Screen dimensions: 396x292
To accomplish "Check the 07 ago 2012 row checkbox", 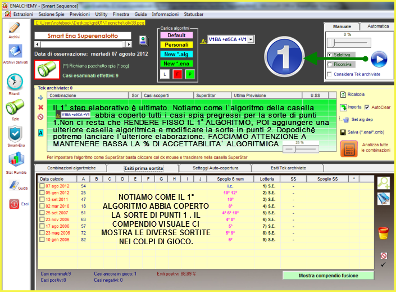I will point(42,186).
